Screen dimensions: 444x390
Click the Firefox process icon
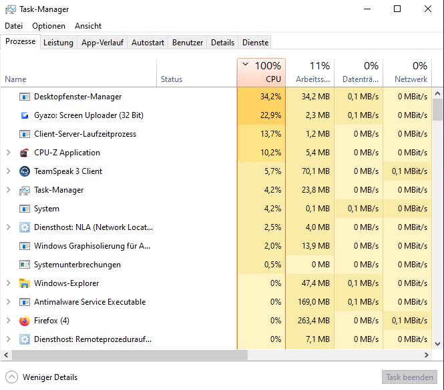point(25,321)
